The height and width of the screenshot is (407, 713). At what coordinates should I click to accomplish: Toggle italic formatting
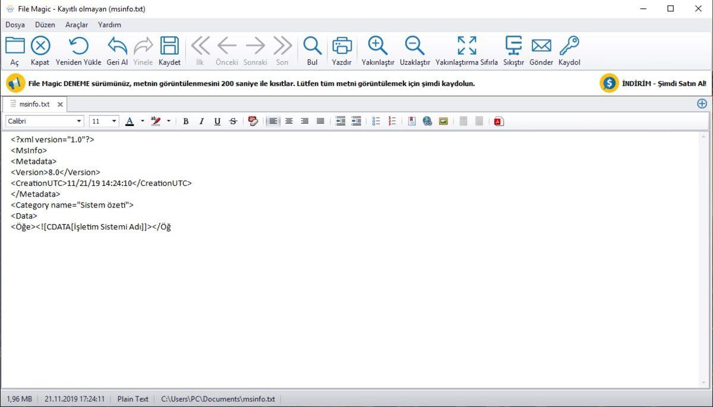(x=201, y=121)
